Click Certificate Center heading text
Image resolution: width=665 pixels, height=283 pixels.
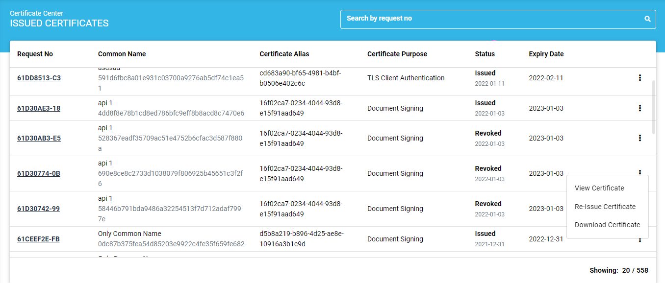[x=36, y=13]
